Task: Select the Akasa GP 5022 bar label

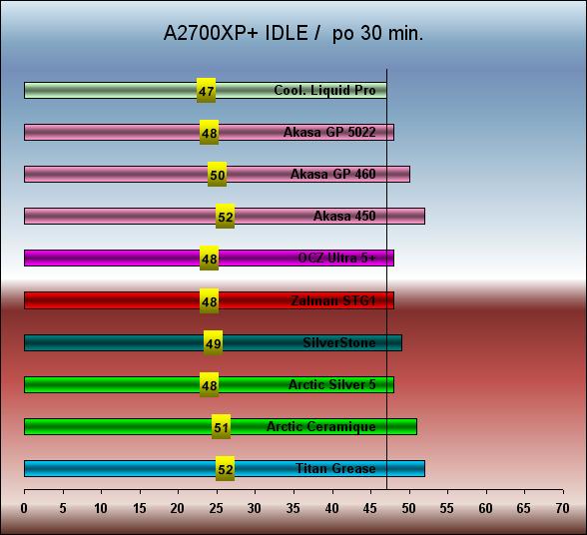Action: click(329, 132)
